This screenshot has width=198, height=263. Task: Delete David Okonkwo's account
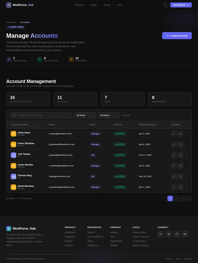tap(181, 187)
